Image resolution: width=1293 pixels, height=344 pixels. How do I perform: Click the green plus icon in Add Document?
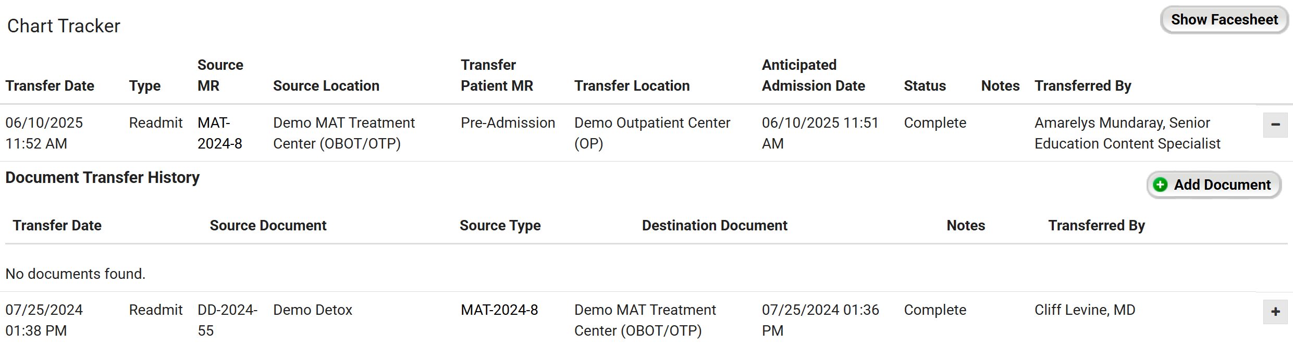pos(1160,185)
